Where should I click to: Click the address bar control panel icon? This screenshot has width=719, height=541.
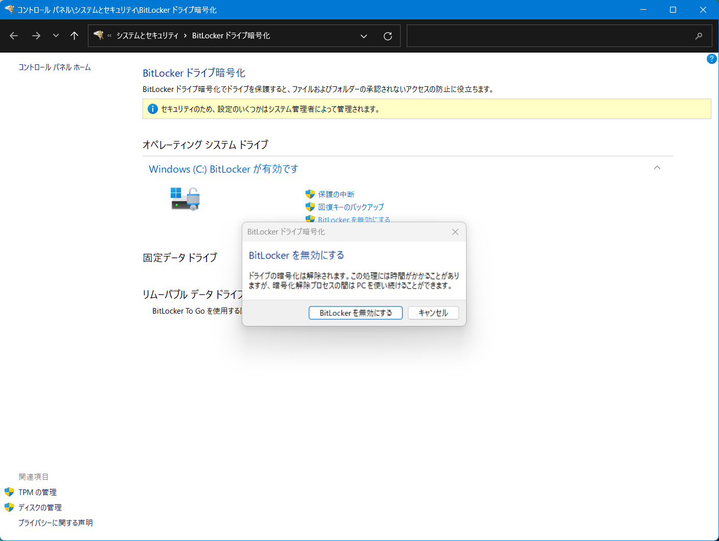(x=99, y=35)
